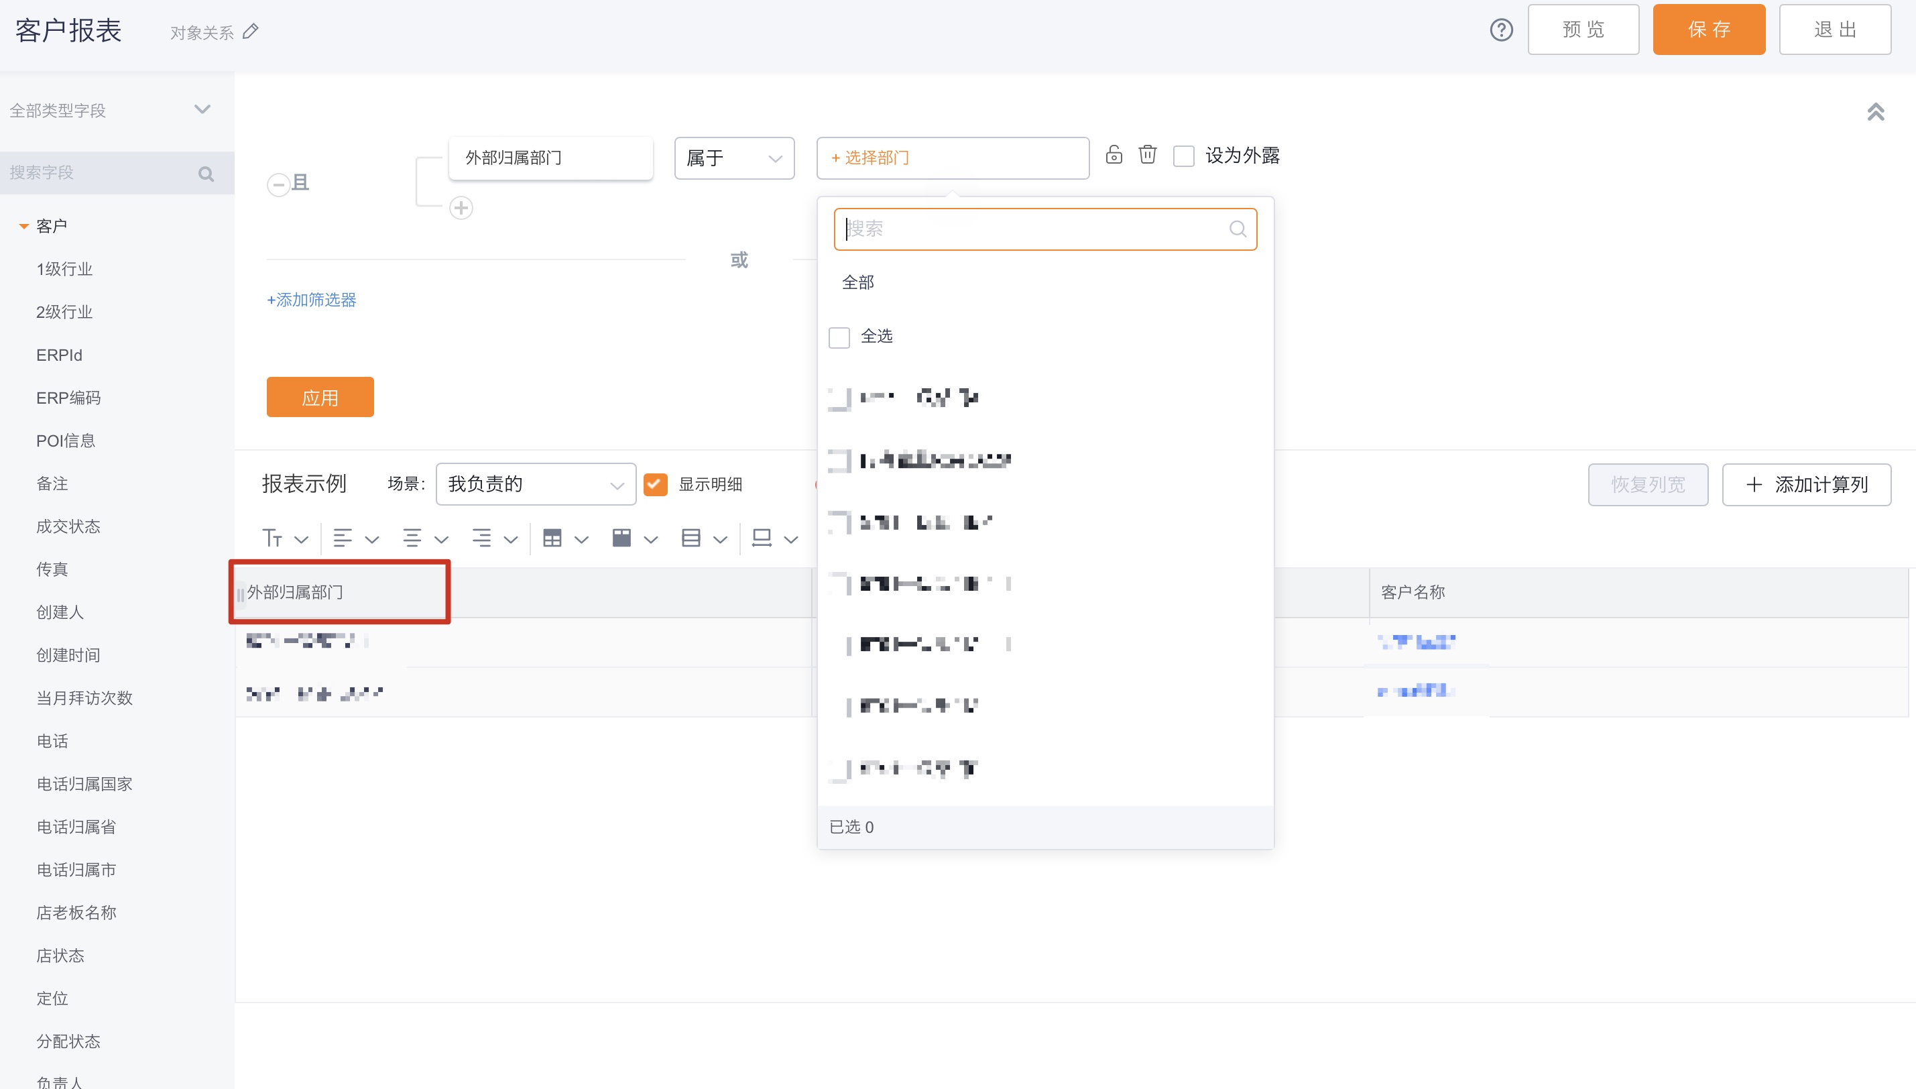Open the 我负责的 scene dropdown
Screen dimensions: 1916x1089
(535, 484)
